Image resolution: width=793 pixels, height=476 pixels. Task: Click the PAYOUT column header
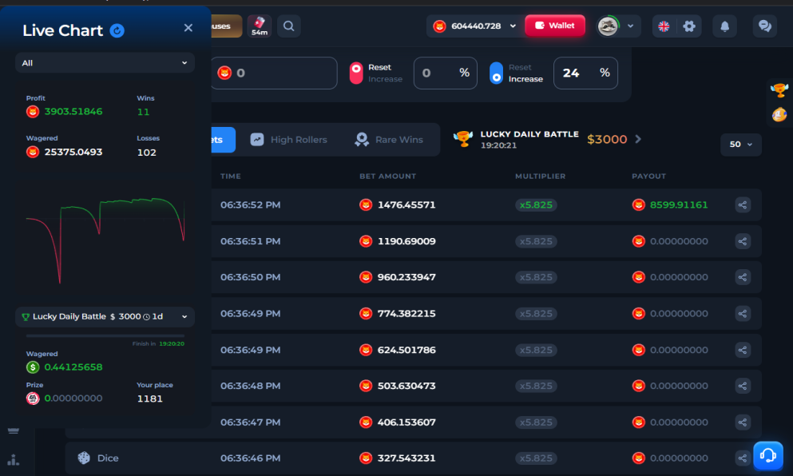tap(649, 177)
